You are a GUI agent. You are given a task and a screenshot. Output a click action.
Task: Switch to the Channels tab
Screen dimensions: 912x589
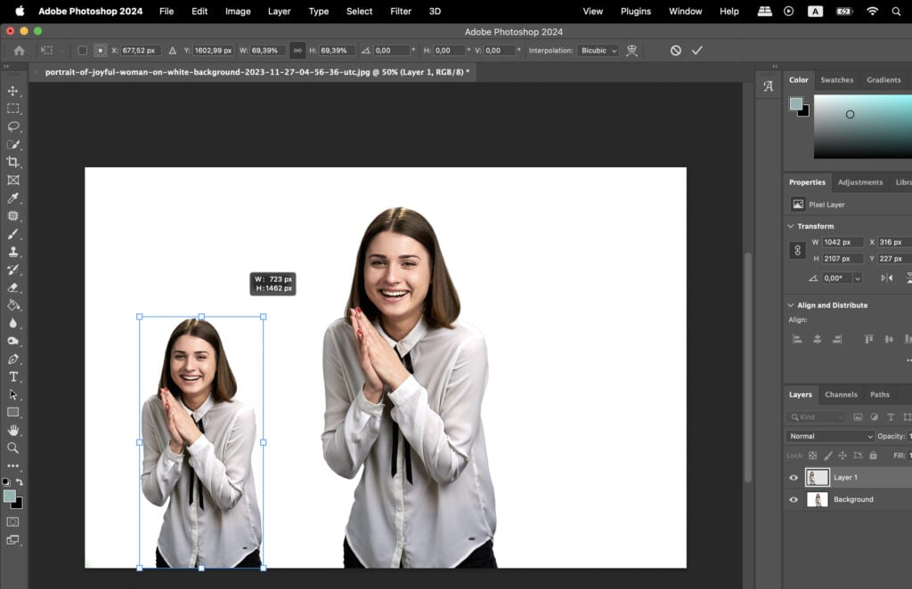[841, 394]
